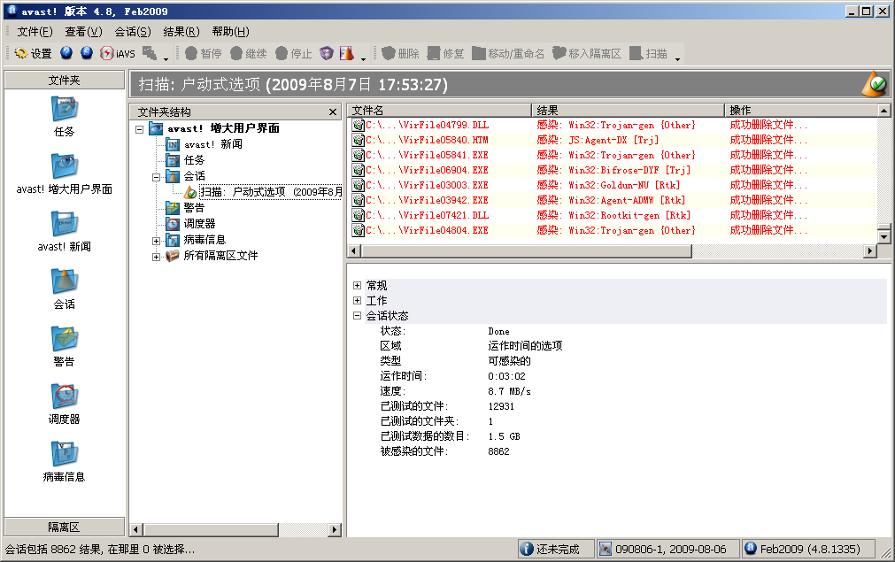Click the folder tree horizontal scrollbar thumb

pyautogui.click(x=210, y=530)
